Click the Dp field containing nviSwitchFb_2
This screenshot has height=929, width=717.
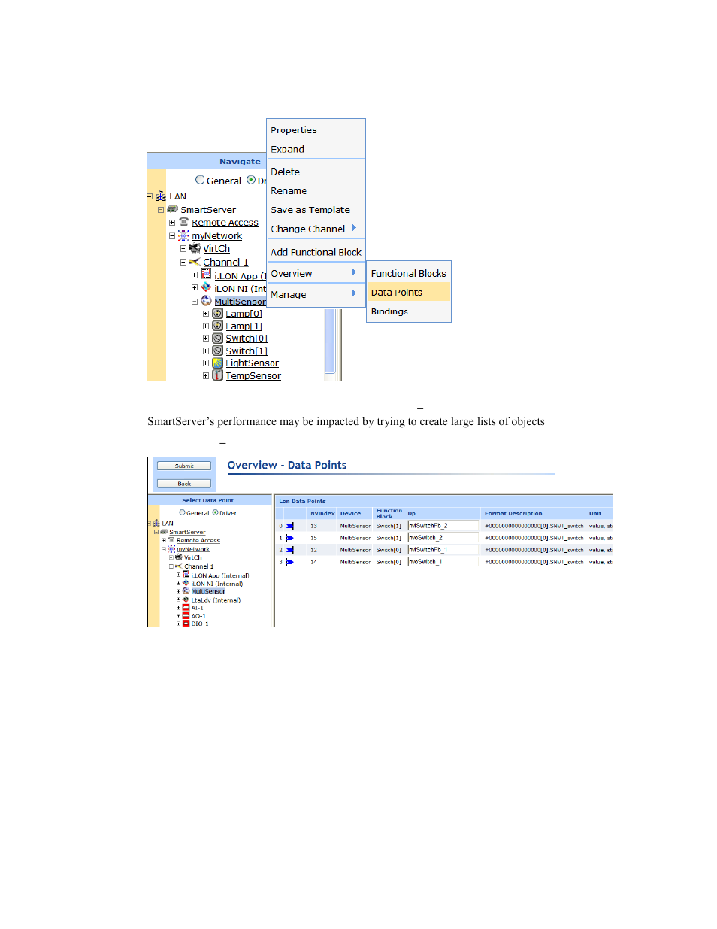click(443, 526)
